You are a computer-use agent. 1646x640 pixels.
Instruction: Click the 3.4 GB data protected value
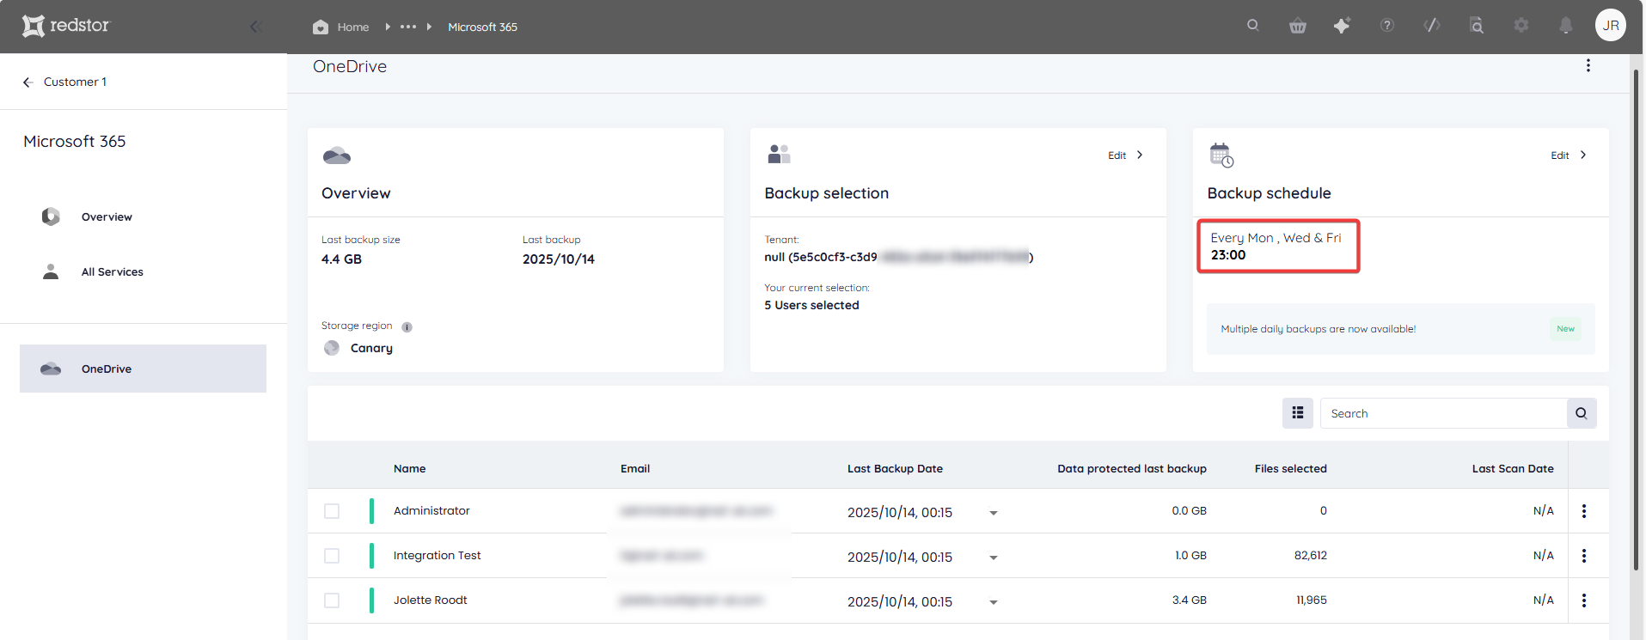pyautogui.click(x=1189, y=600)
